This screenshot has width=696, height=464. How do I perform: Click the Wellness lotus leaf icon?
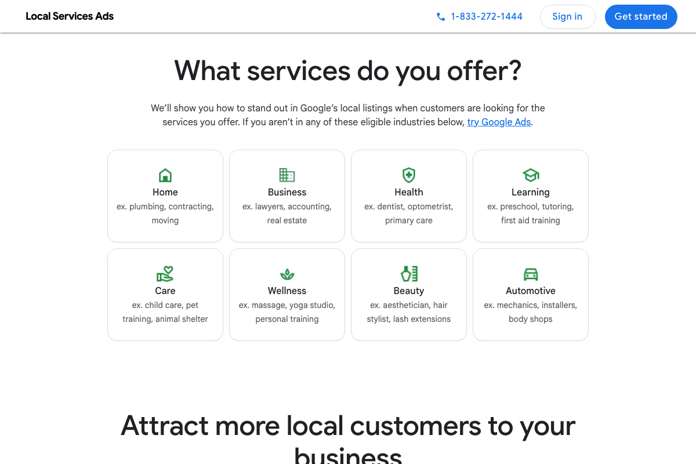point(287,274)
